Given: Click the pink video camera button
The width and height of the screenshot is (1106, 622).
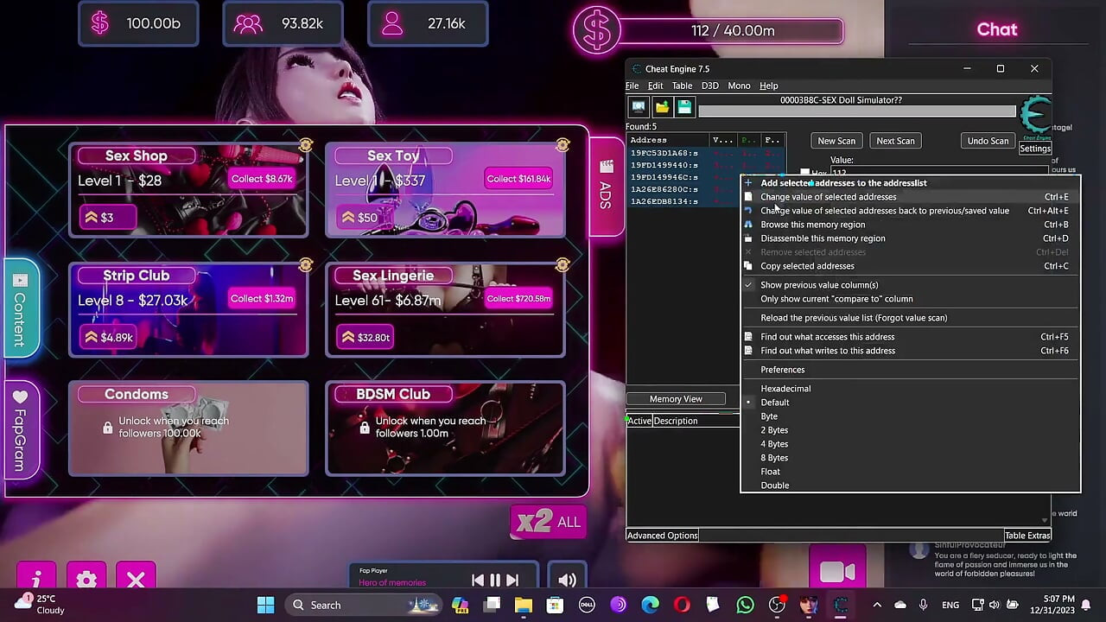Looking at the screenshot, I should pyautogui.click(x=837, y=572).
